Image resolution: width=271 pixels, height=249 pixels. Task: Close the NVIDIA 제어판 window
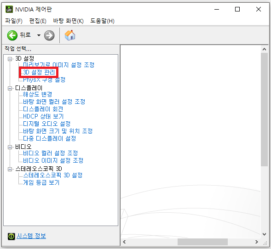tap(259, 9)
